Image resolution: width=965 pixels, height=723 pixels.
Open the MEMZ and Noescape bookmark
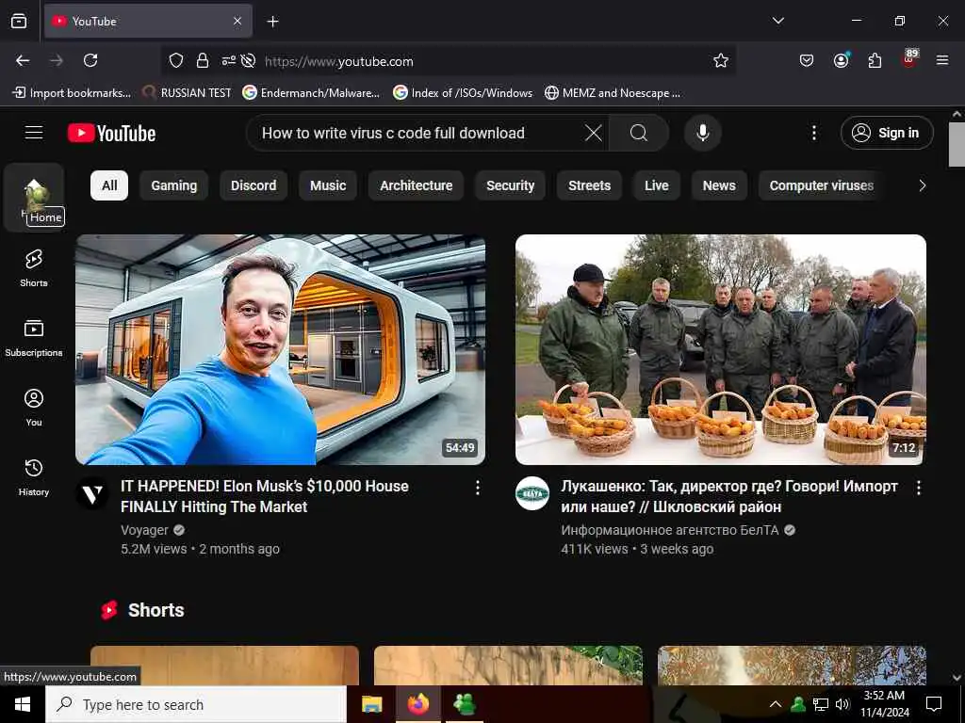click(x=613, y=93)
